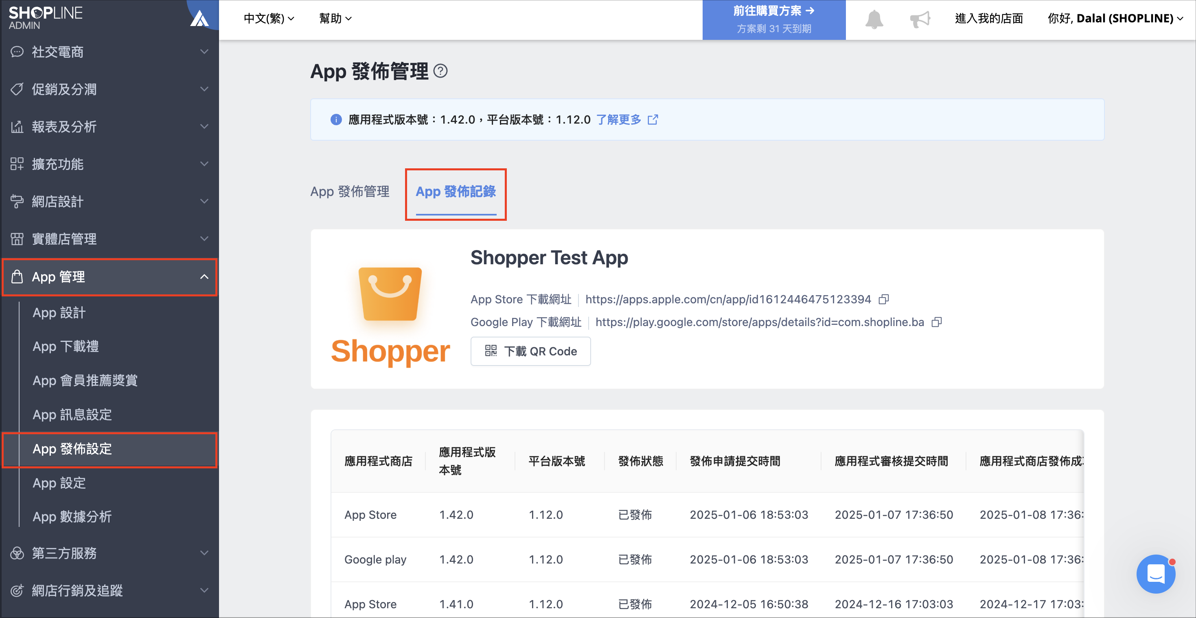Click 進入我的店面 to visit storefront

pyautogui.click(x=989, y=19)
